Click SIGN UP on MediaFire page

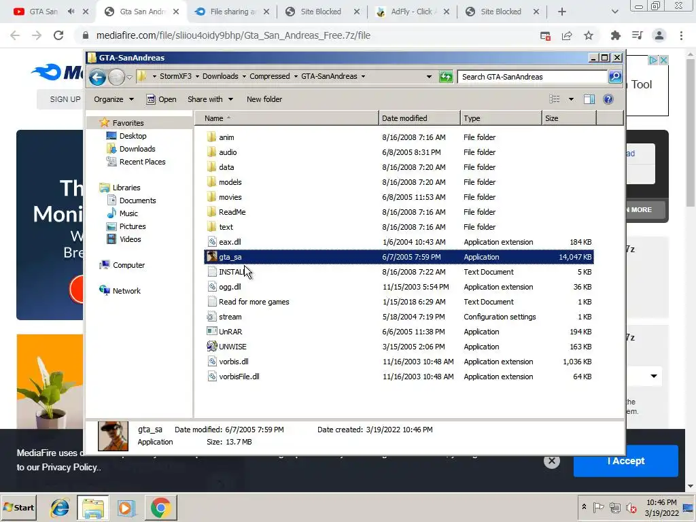tap(65, 99)
